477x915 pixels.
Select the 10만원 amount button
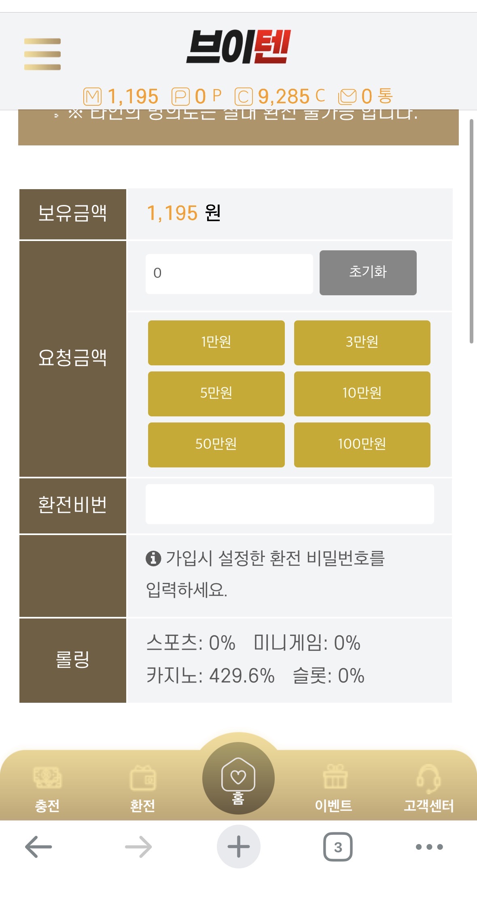[362, 394]
